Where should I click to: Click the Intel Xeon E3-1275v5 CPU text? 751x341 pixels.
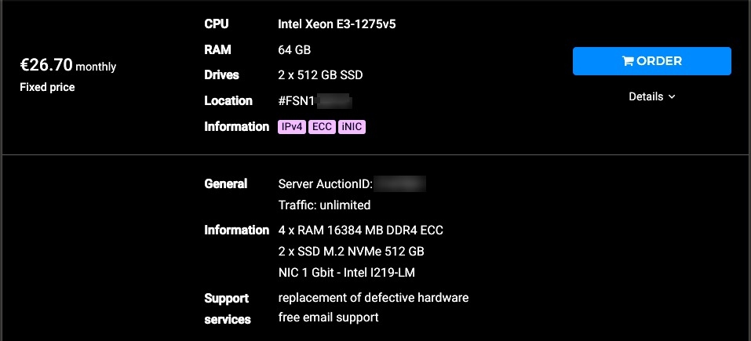[337, 24]
